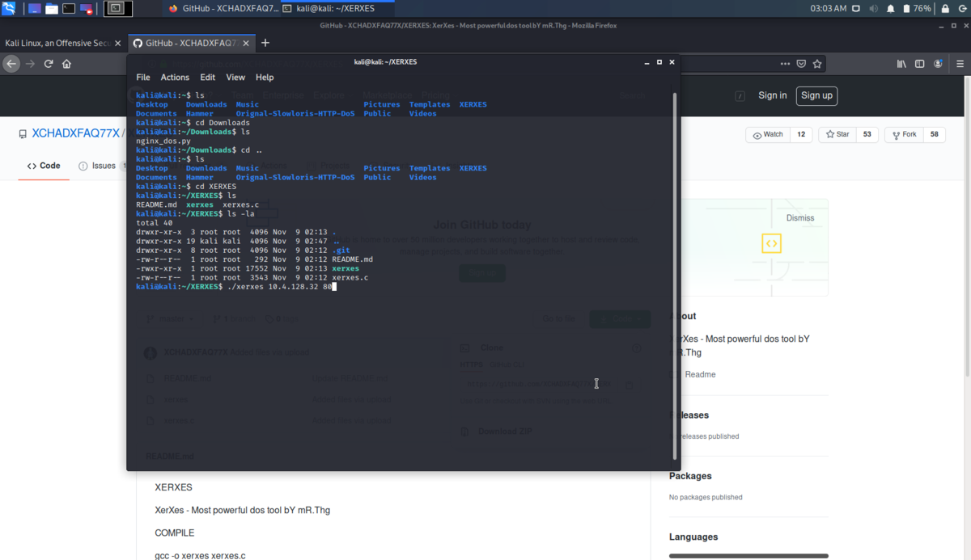Screen dimensions: 971x560
Task: Open Firefox library icon
Action: [901, 64]
